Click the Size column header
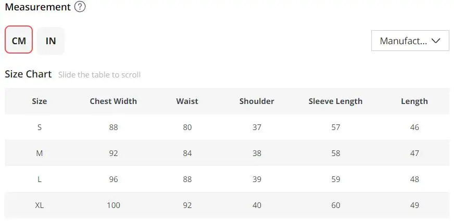Viewport: 454px width, 221px height. [x=40, y=101]
